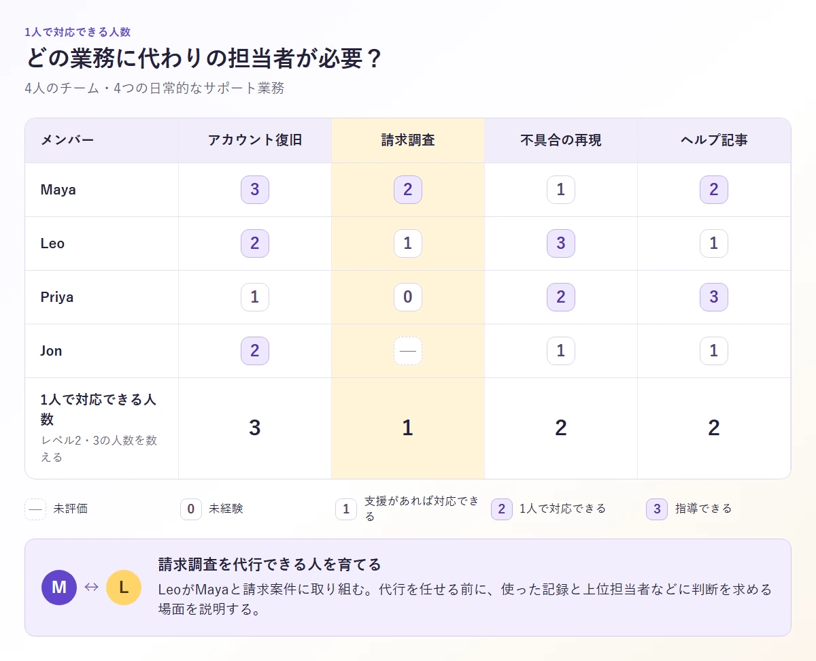Select the highlighted 請求調査 column header
Image resolution: width=816 pixels, height=661 pixels.
[408, 141]
